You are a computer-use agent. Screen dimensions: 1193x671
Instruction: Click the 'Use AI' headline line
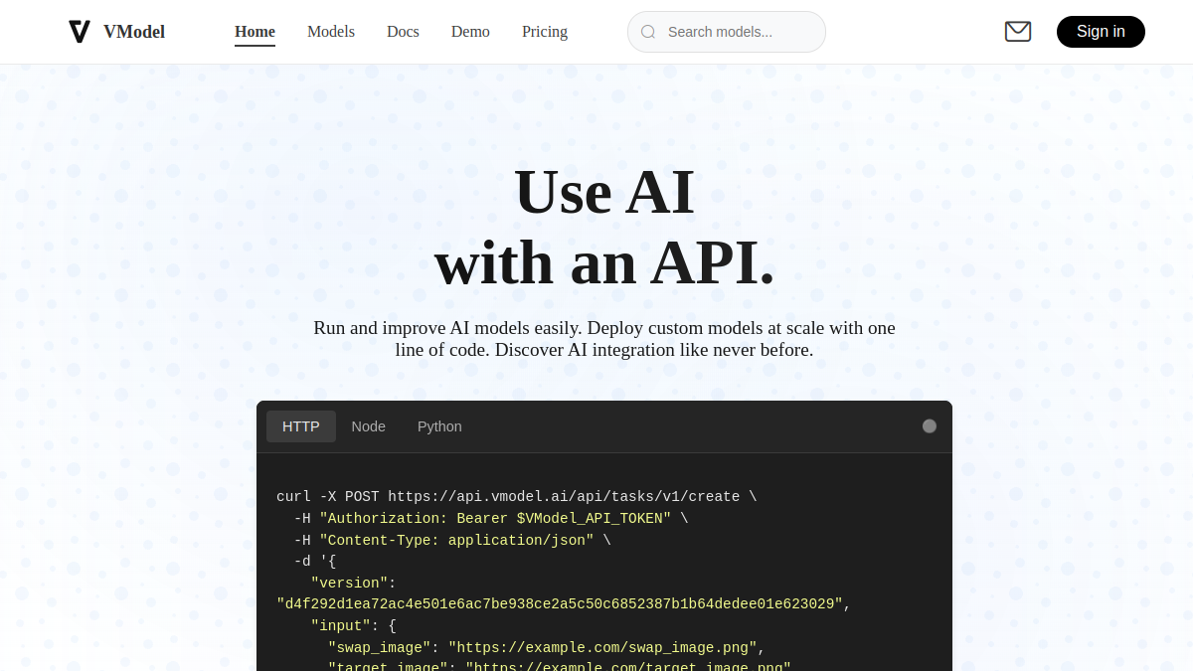[604, 191]
